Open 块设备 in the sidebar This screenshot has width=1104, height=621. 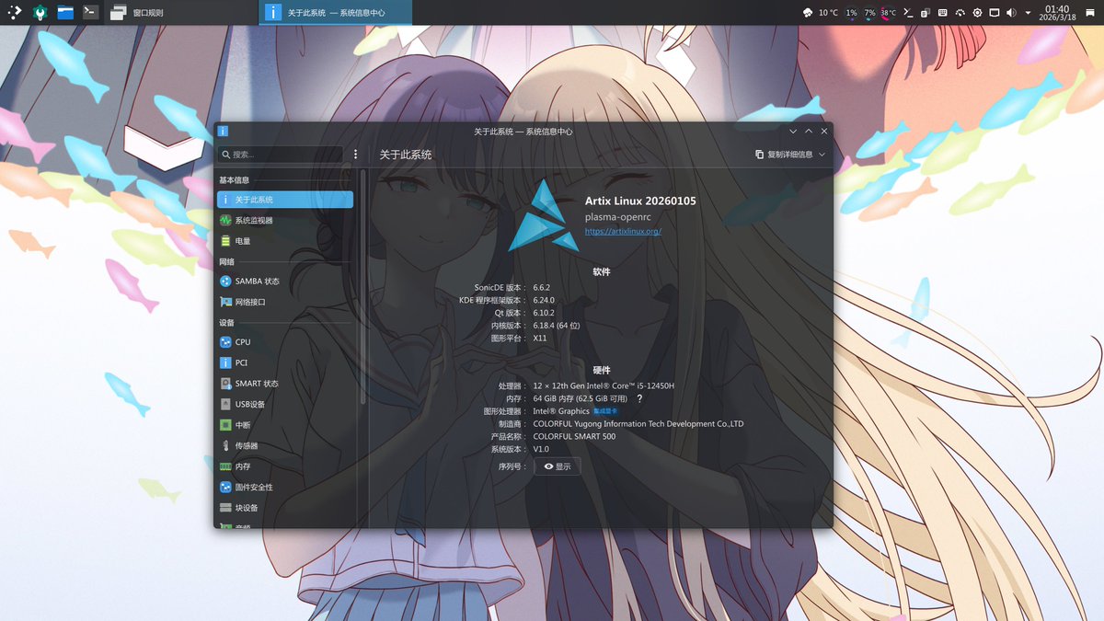[x=285, y=508]
